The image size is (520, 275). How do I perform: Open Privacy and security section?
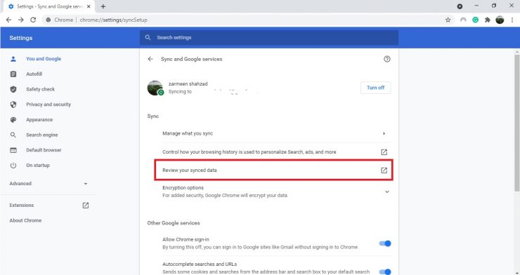tap(48, 105)
